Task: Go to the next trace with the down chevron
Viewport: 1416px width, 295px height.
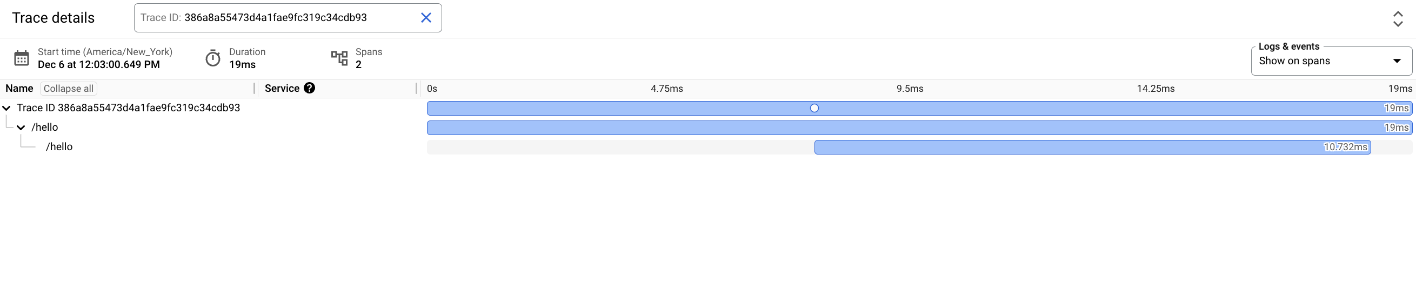Action: (1397, 24)
